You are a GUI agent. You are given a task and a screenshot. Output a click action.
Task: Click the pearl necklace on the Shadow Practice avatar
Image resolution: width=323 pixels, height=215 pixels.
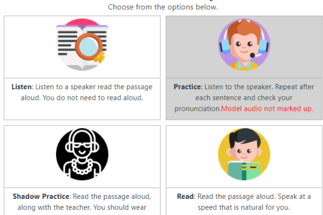point(82,167)
